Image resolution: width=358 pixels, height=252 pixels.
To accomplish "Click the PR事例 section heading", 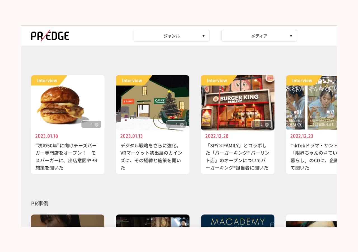I will (40, 204).
